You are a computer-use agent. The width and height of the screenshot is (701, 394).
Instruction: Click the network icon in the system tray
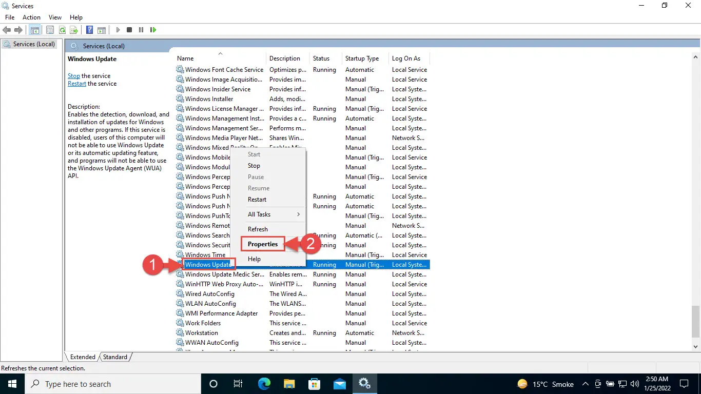click(622, 384)
